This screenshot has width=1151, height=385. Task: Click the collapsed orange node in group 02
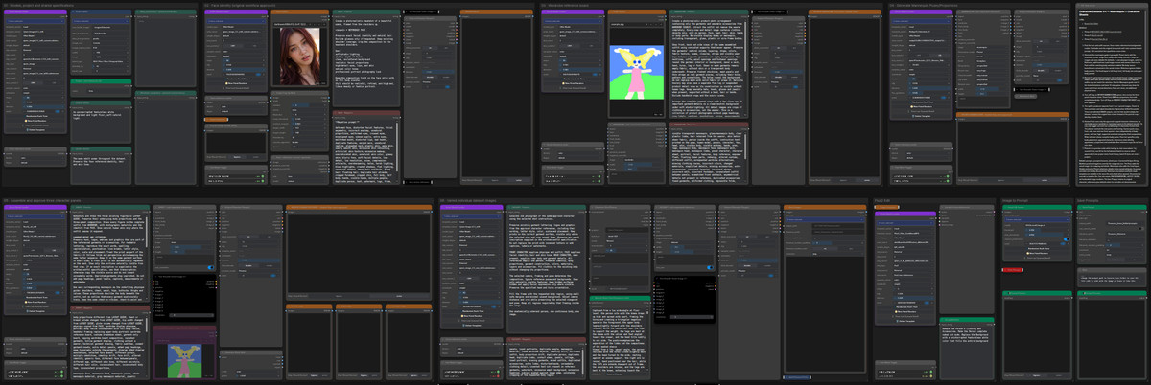click(x=217, y=119)
